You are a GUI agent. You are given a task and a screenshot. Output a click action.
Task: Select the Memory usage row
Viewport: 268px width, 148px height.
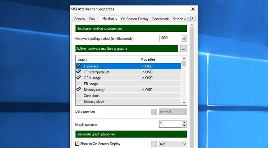[x=128, y=90]
